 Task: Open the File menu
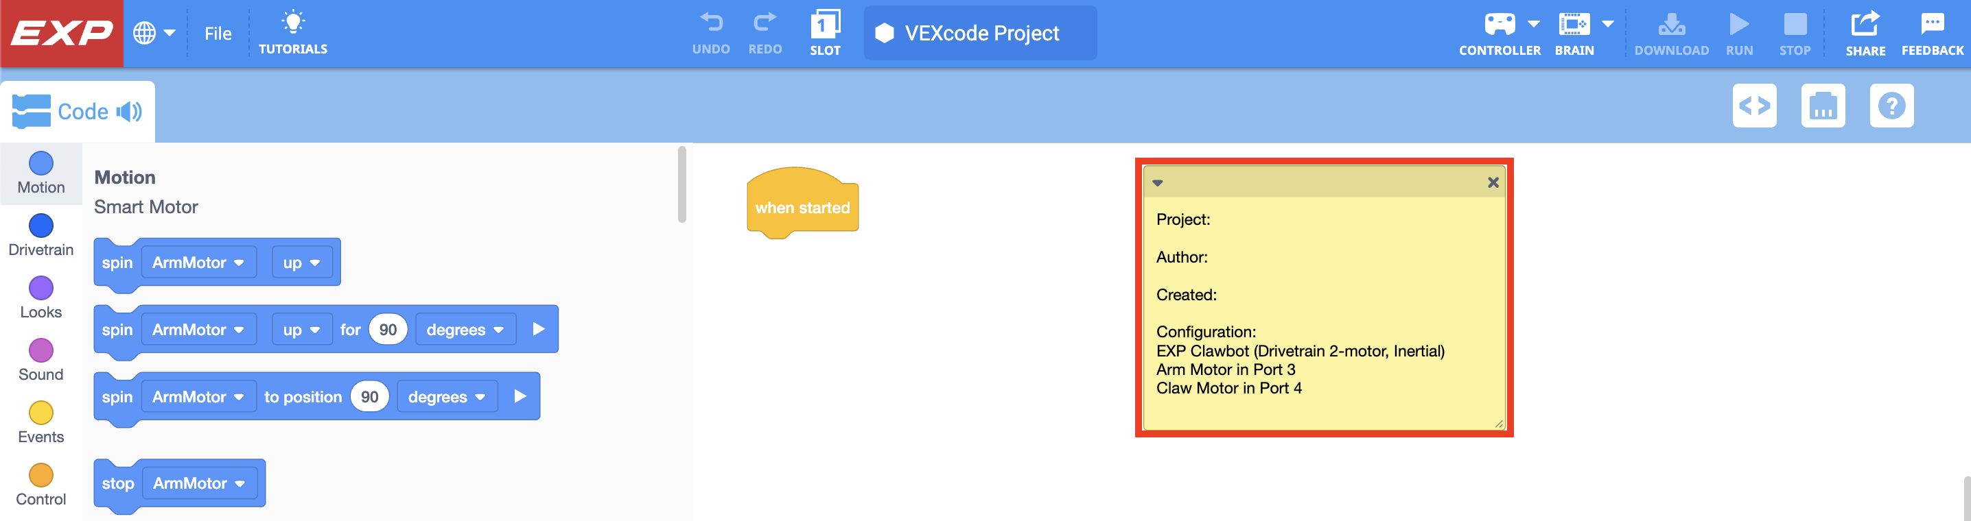coord(219,33)
